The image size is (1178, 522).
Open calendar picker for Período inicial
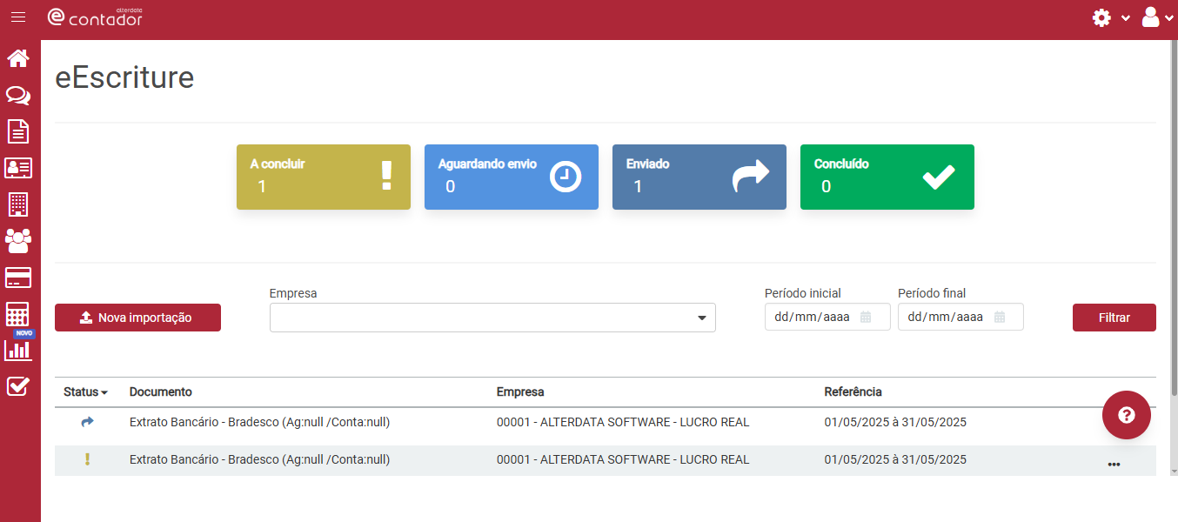point(866,317)
